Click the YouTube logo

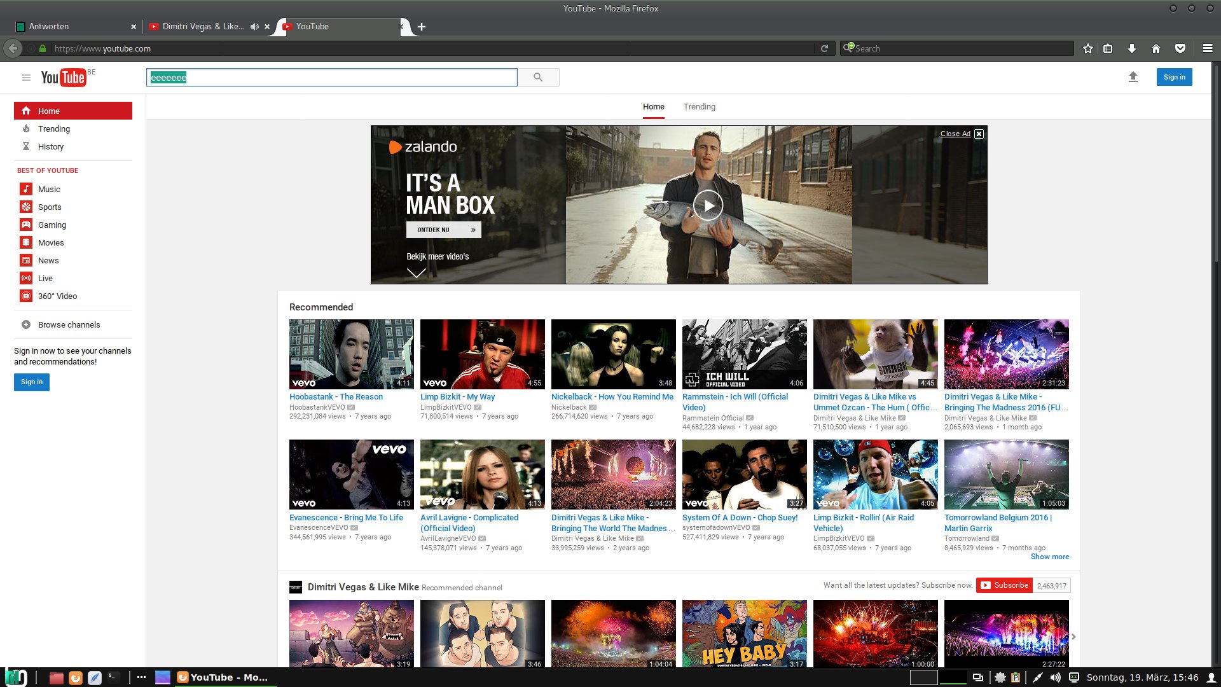(x=64, y=78)
